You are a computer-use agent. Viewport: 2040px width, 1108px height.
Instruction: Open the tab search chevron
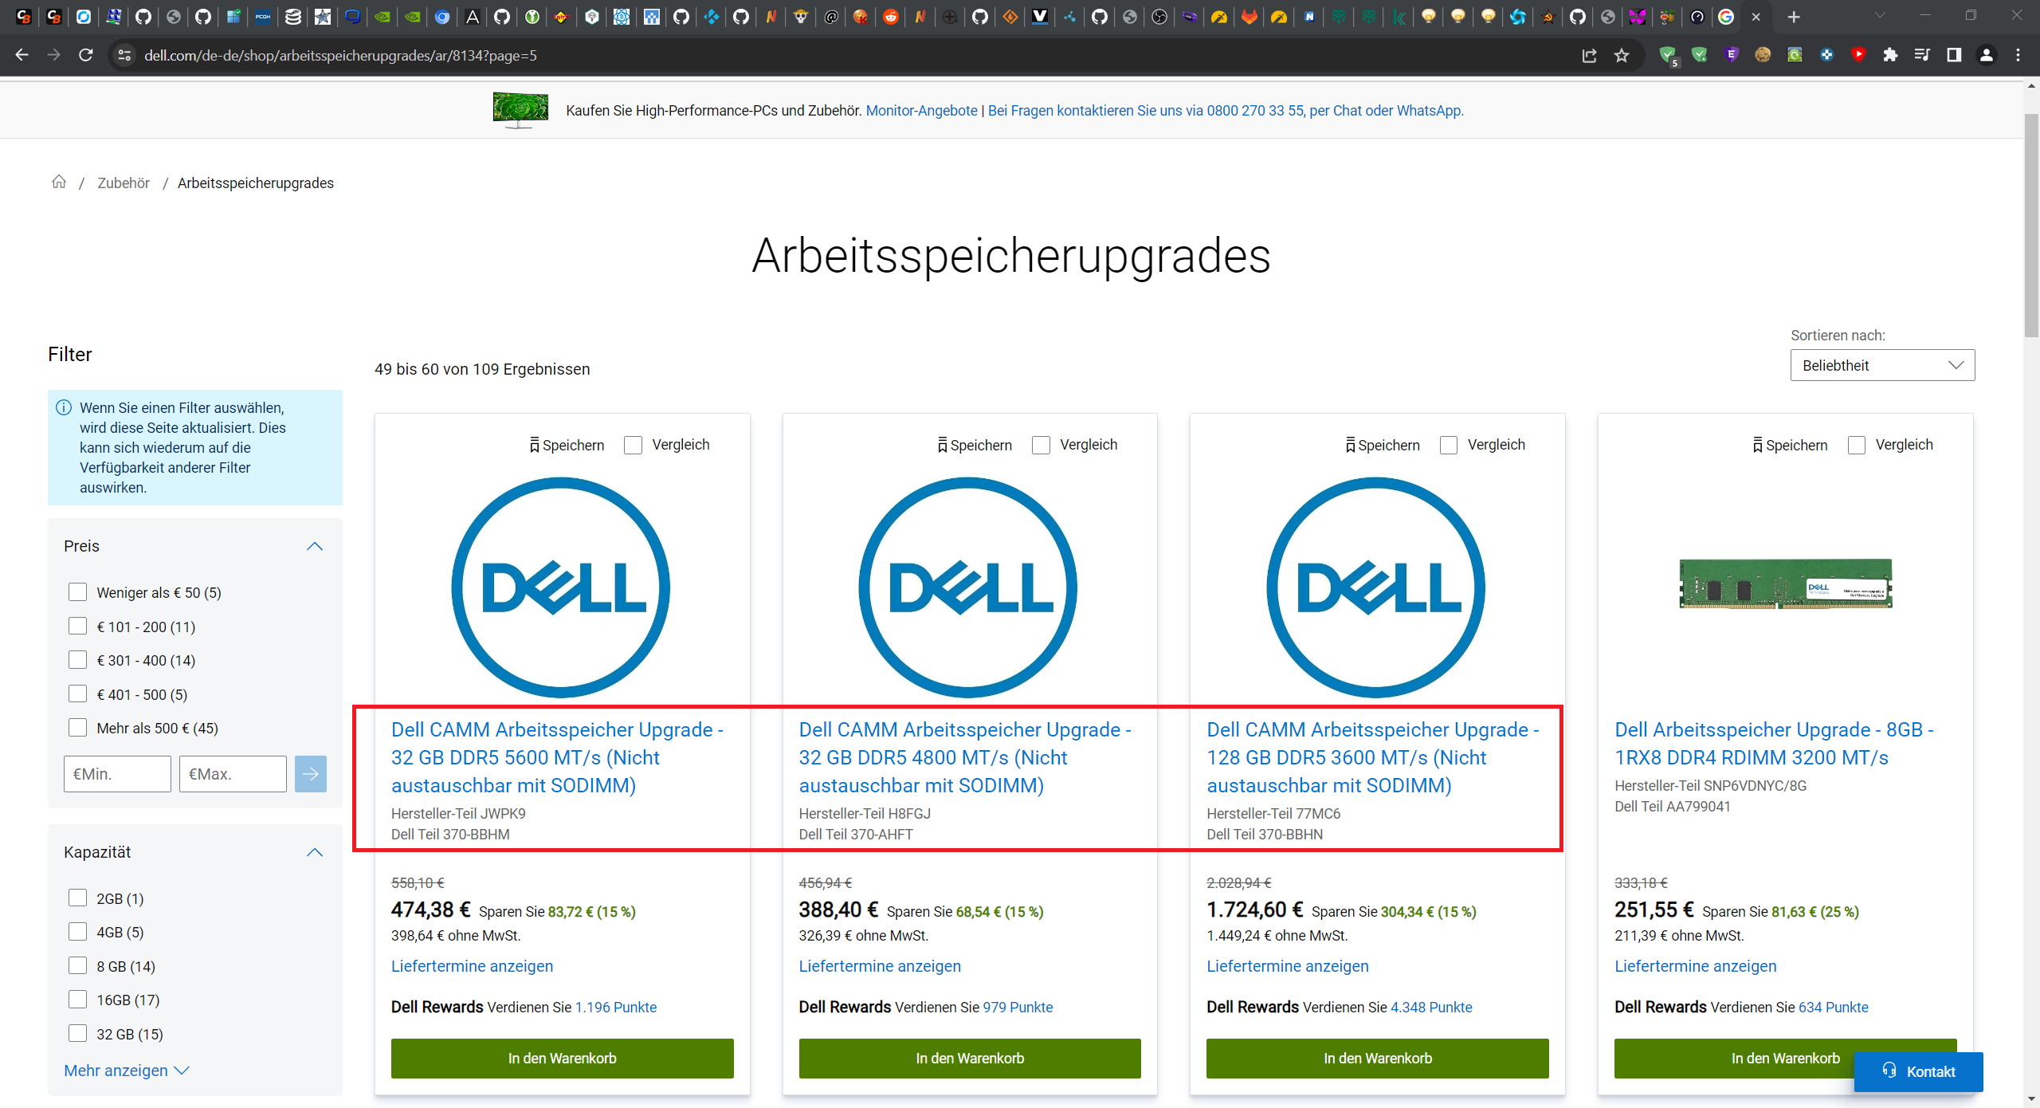(x=1880, y=16)
